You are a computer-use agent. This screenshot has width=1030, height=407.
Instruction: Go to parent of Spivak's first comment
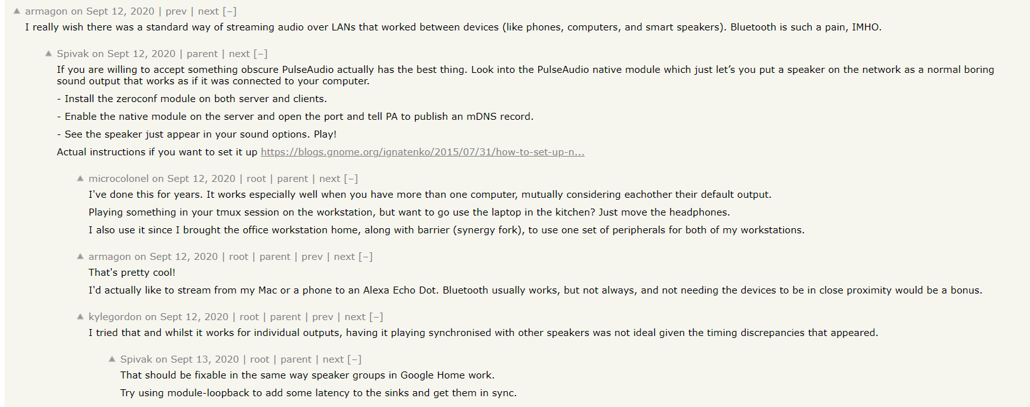(x=202, y=54)
